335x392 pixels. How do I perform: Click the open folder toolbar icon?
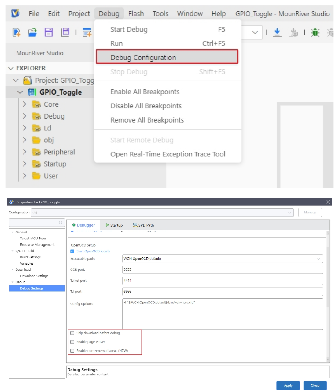pos(32,32)
